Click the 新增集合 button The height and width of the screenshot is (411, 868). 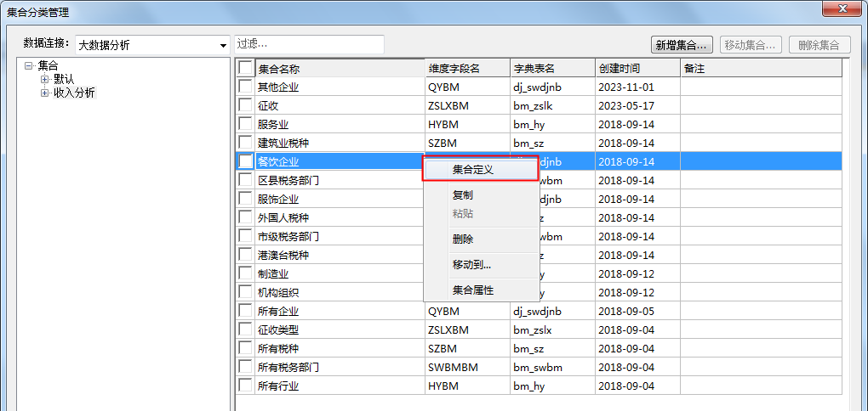(682, 45)
